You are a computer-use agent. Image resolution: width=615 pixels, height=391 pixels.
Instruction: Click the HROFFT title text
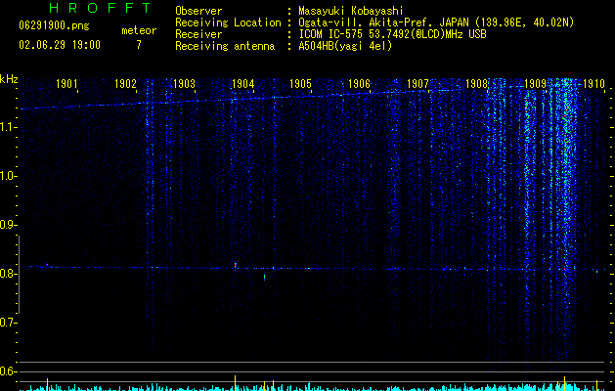point(101,8)
